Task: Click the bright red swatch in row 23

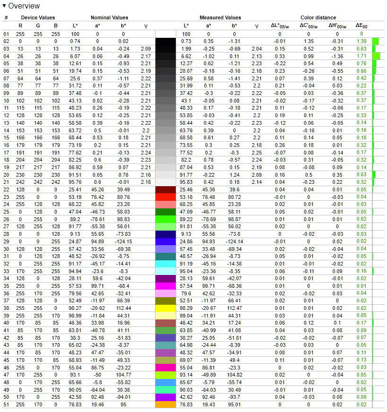Action: click(165, 197)
